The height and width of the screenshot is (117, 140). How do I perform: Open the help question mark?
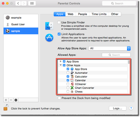tap(131, 108)
